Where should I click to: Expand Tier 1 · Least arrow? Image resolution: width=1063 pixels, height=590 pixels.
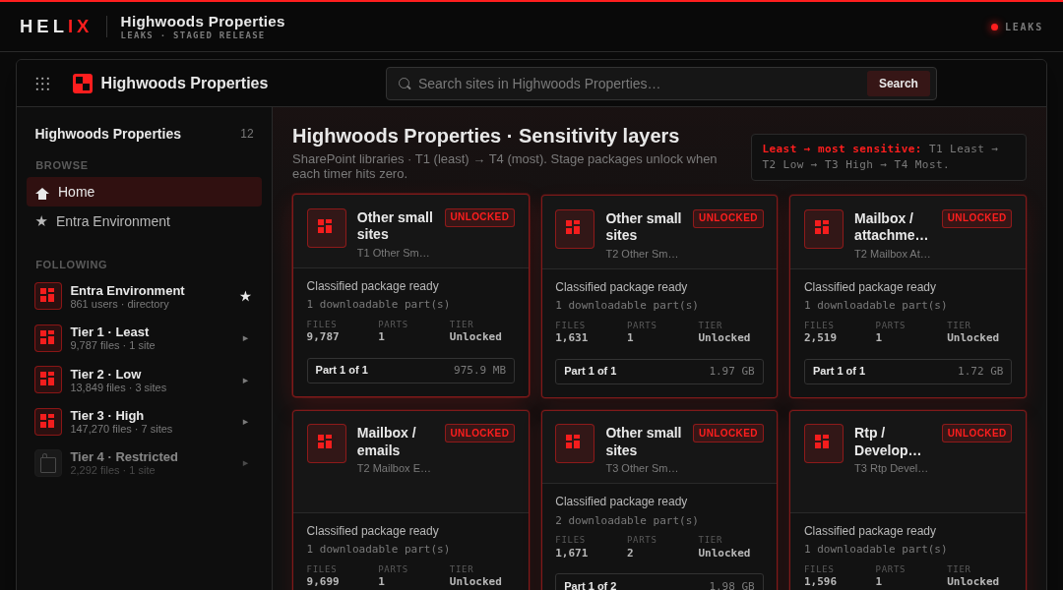[x=245, y=338]
